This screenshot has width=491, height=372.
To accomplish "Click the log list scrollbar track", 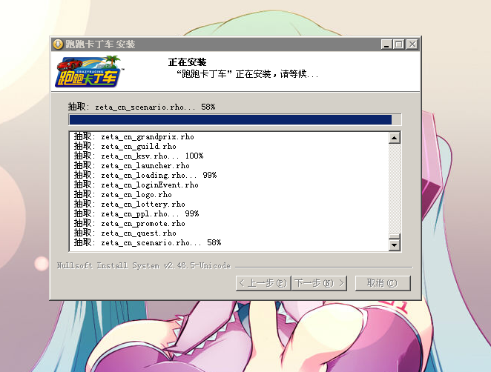I will coord(395,188).
